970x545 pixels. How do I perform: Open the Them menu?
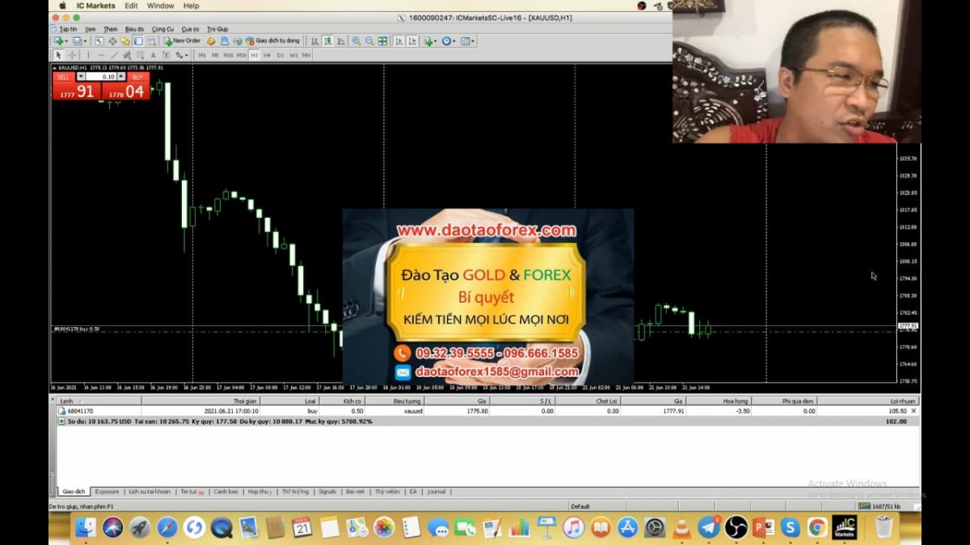(111, 29)
